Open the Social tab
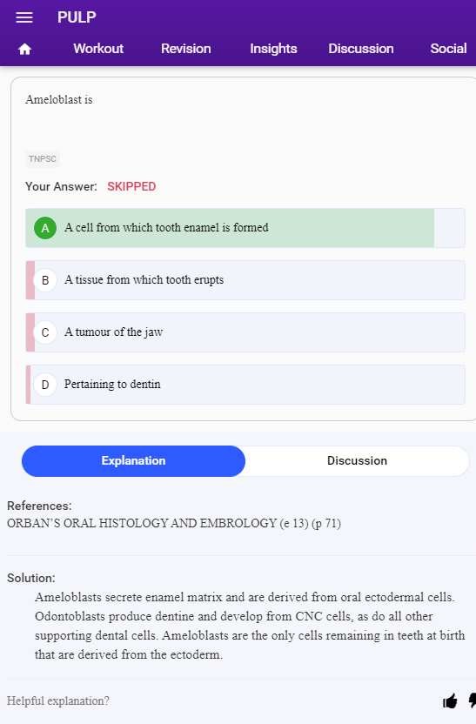 tap(448, 49)
